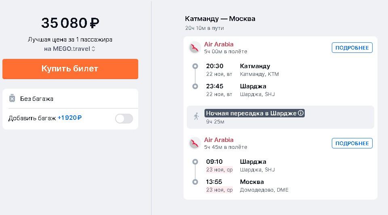Click the Air Arabia logo of Sharjah–Moscow flight
Screen dimensions: 388x215
coord(195,143)
